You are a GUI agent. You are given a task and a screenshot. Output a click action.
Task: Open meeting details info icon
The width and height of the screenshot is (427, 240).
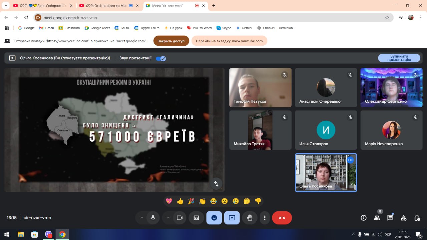(364, 218)
